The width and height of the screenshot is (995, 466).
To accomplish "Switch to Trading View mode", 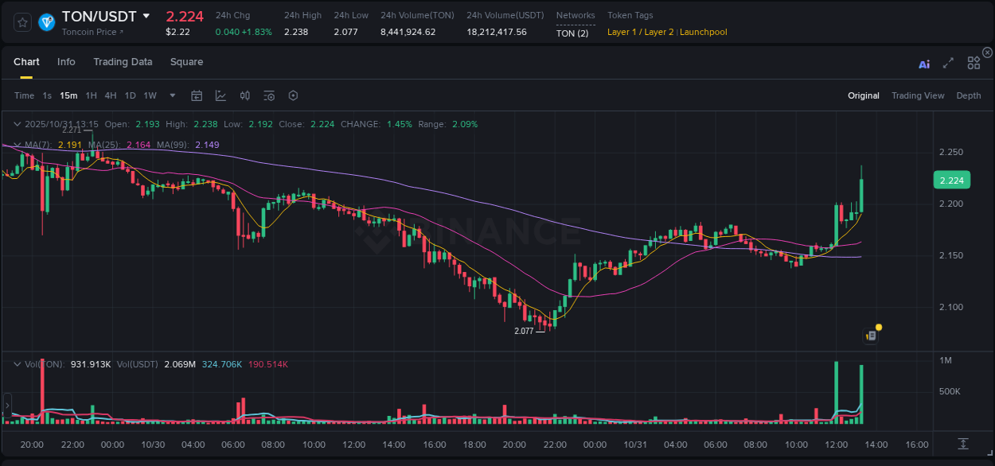I will coord(918,95).
